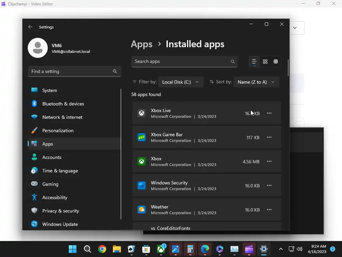Show hidden system tray icons
342x257 pixels.
click(281, 249)
